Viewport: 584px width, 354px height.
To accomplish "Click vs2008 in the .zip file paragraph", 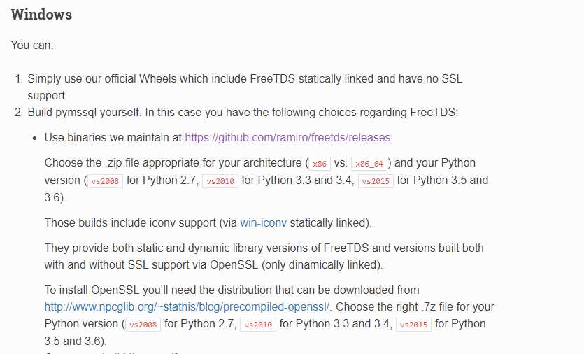I will pos(105,181).
